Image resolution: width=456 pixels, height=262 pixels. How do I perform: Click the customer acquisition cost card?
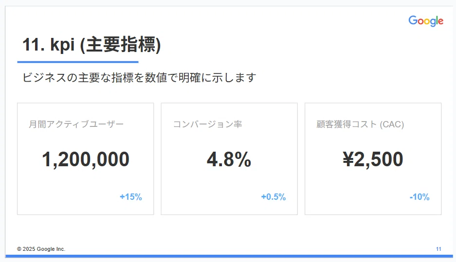point(373,159)
